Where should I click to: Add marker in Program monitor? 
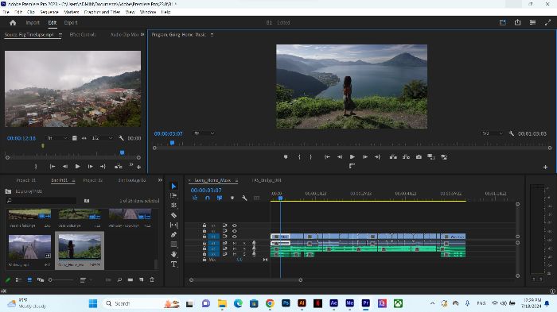coord(286,156)
